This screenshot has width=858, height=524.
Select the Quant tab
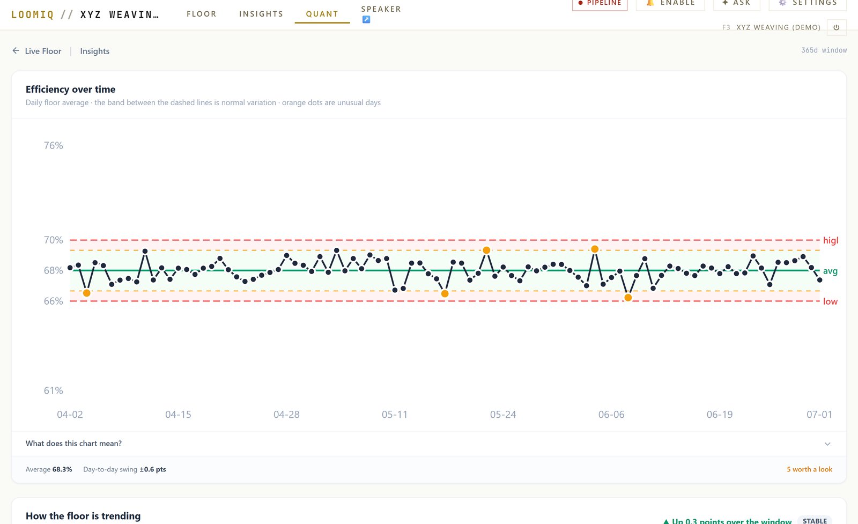(x=322, y=14)
